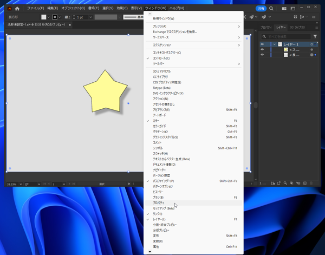Screen dimensions: 325x255
Task: Click status bar play arrow for status options
Action: click(129, 184)
